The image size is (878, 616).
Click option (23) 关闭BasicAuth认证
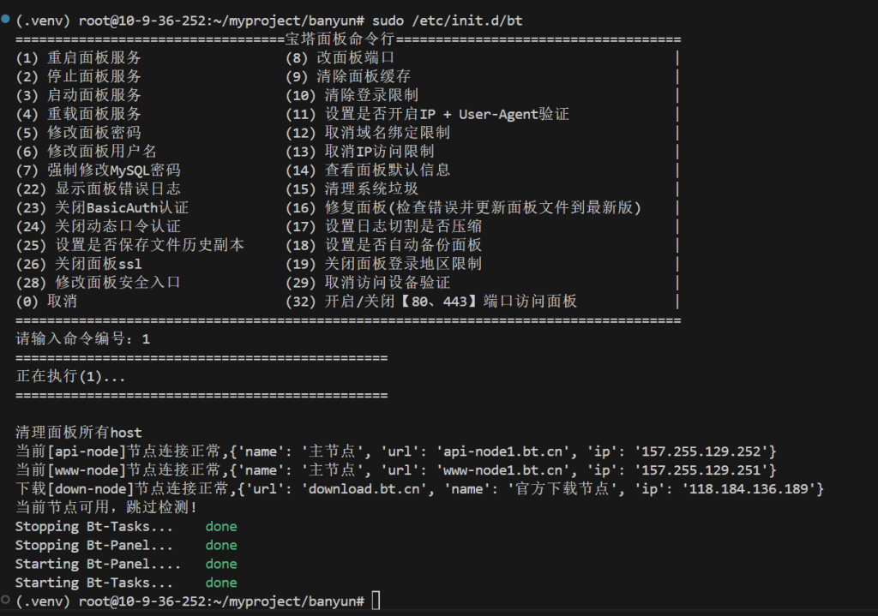click(x=101, y=208)
